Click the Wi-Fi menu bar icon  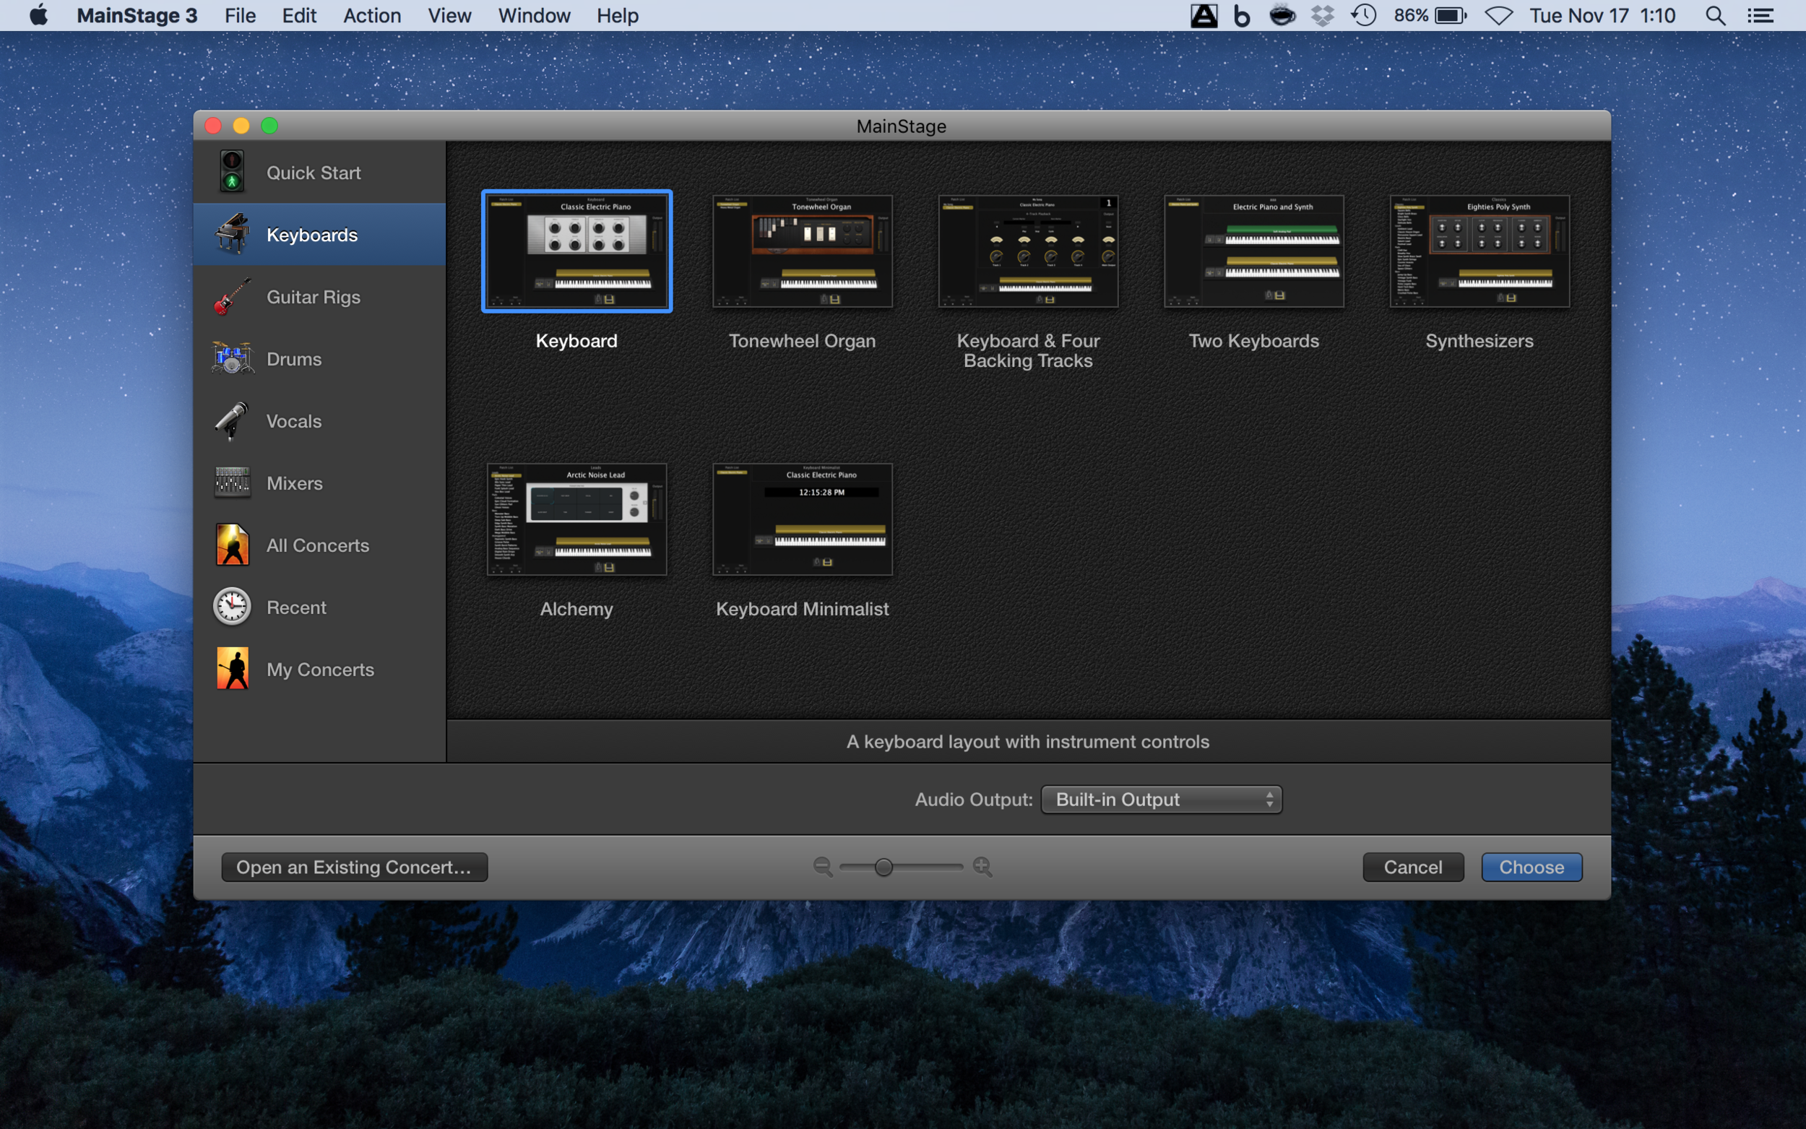1498,16
